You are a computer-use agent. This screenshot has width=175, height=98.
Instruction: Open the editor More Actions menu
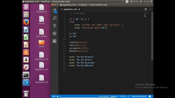click(151, 9)
